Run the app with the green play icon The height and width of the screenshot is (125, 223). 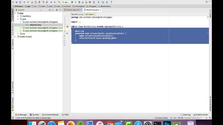tap(72, 2)
